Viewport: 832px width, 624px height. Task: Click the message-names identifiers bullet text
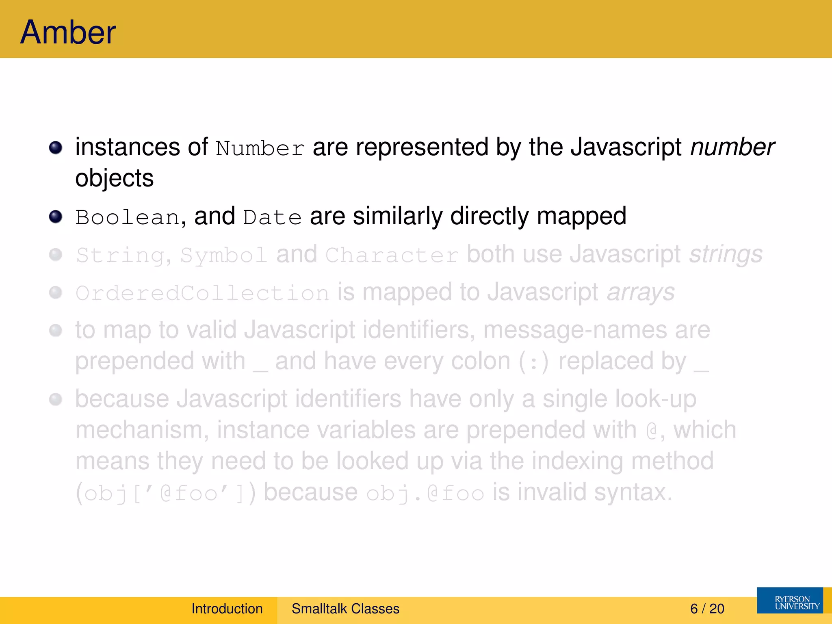(x=393, y=345)
